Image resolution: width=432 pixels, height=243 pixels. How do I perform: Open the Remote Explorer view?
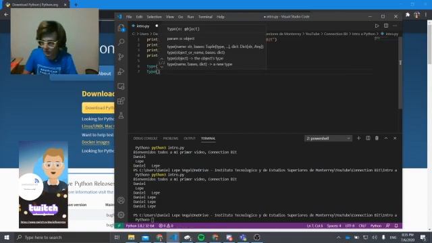pos(122,86)
